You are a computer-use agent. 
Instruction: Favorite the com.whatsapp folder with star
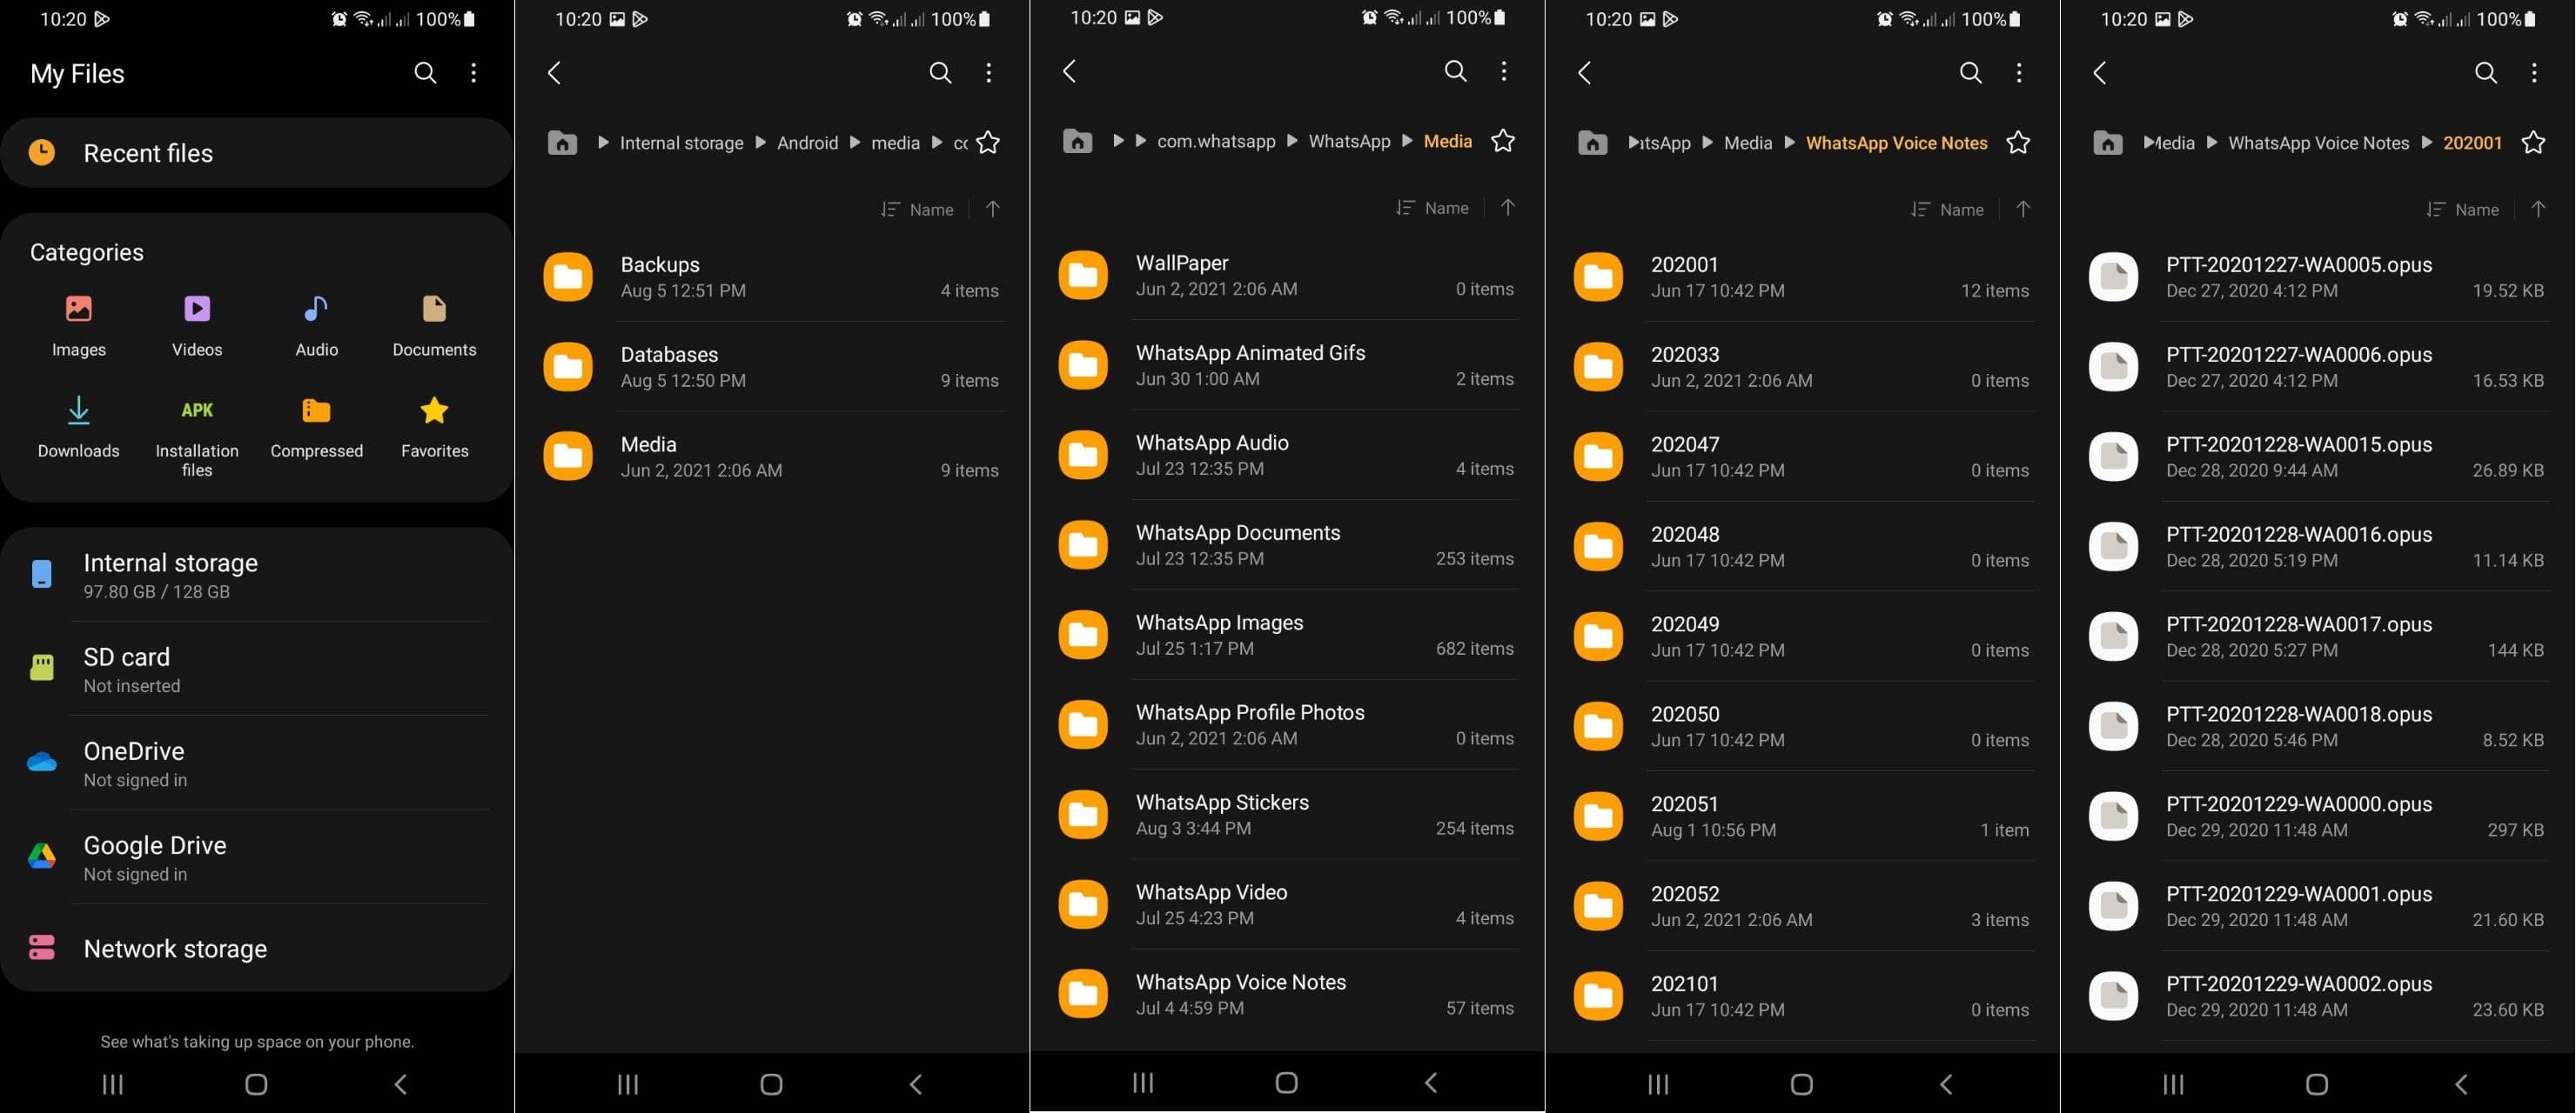pos(988,143)
